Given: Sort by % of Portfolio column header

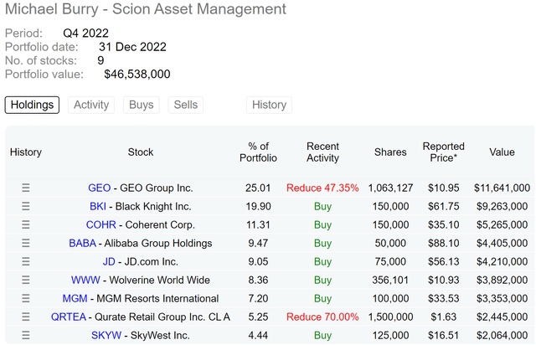Looking at the screenshot, I should pyautogui.click(x=258, y=152).
